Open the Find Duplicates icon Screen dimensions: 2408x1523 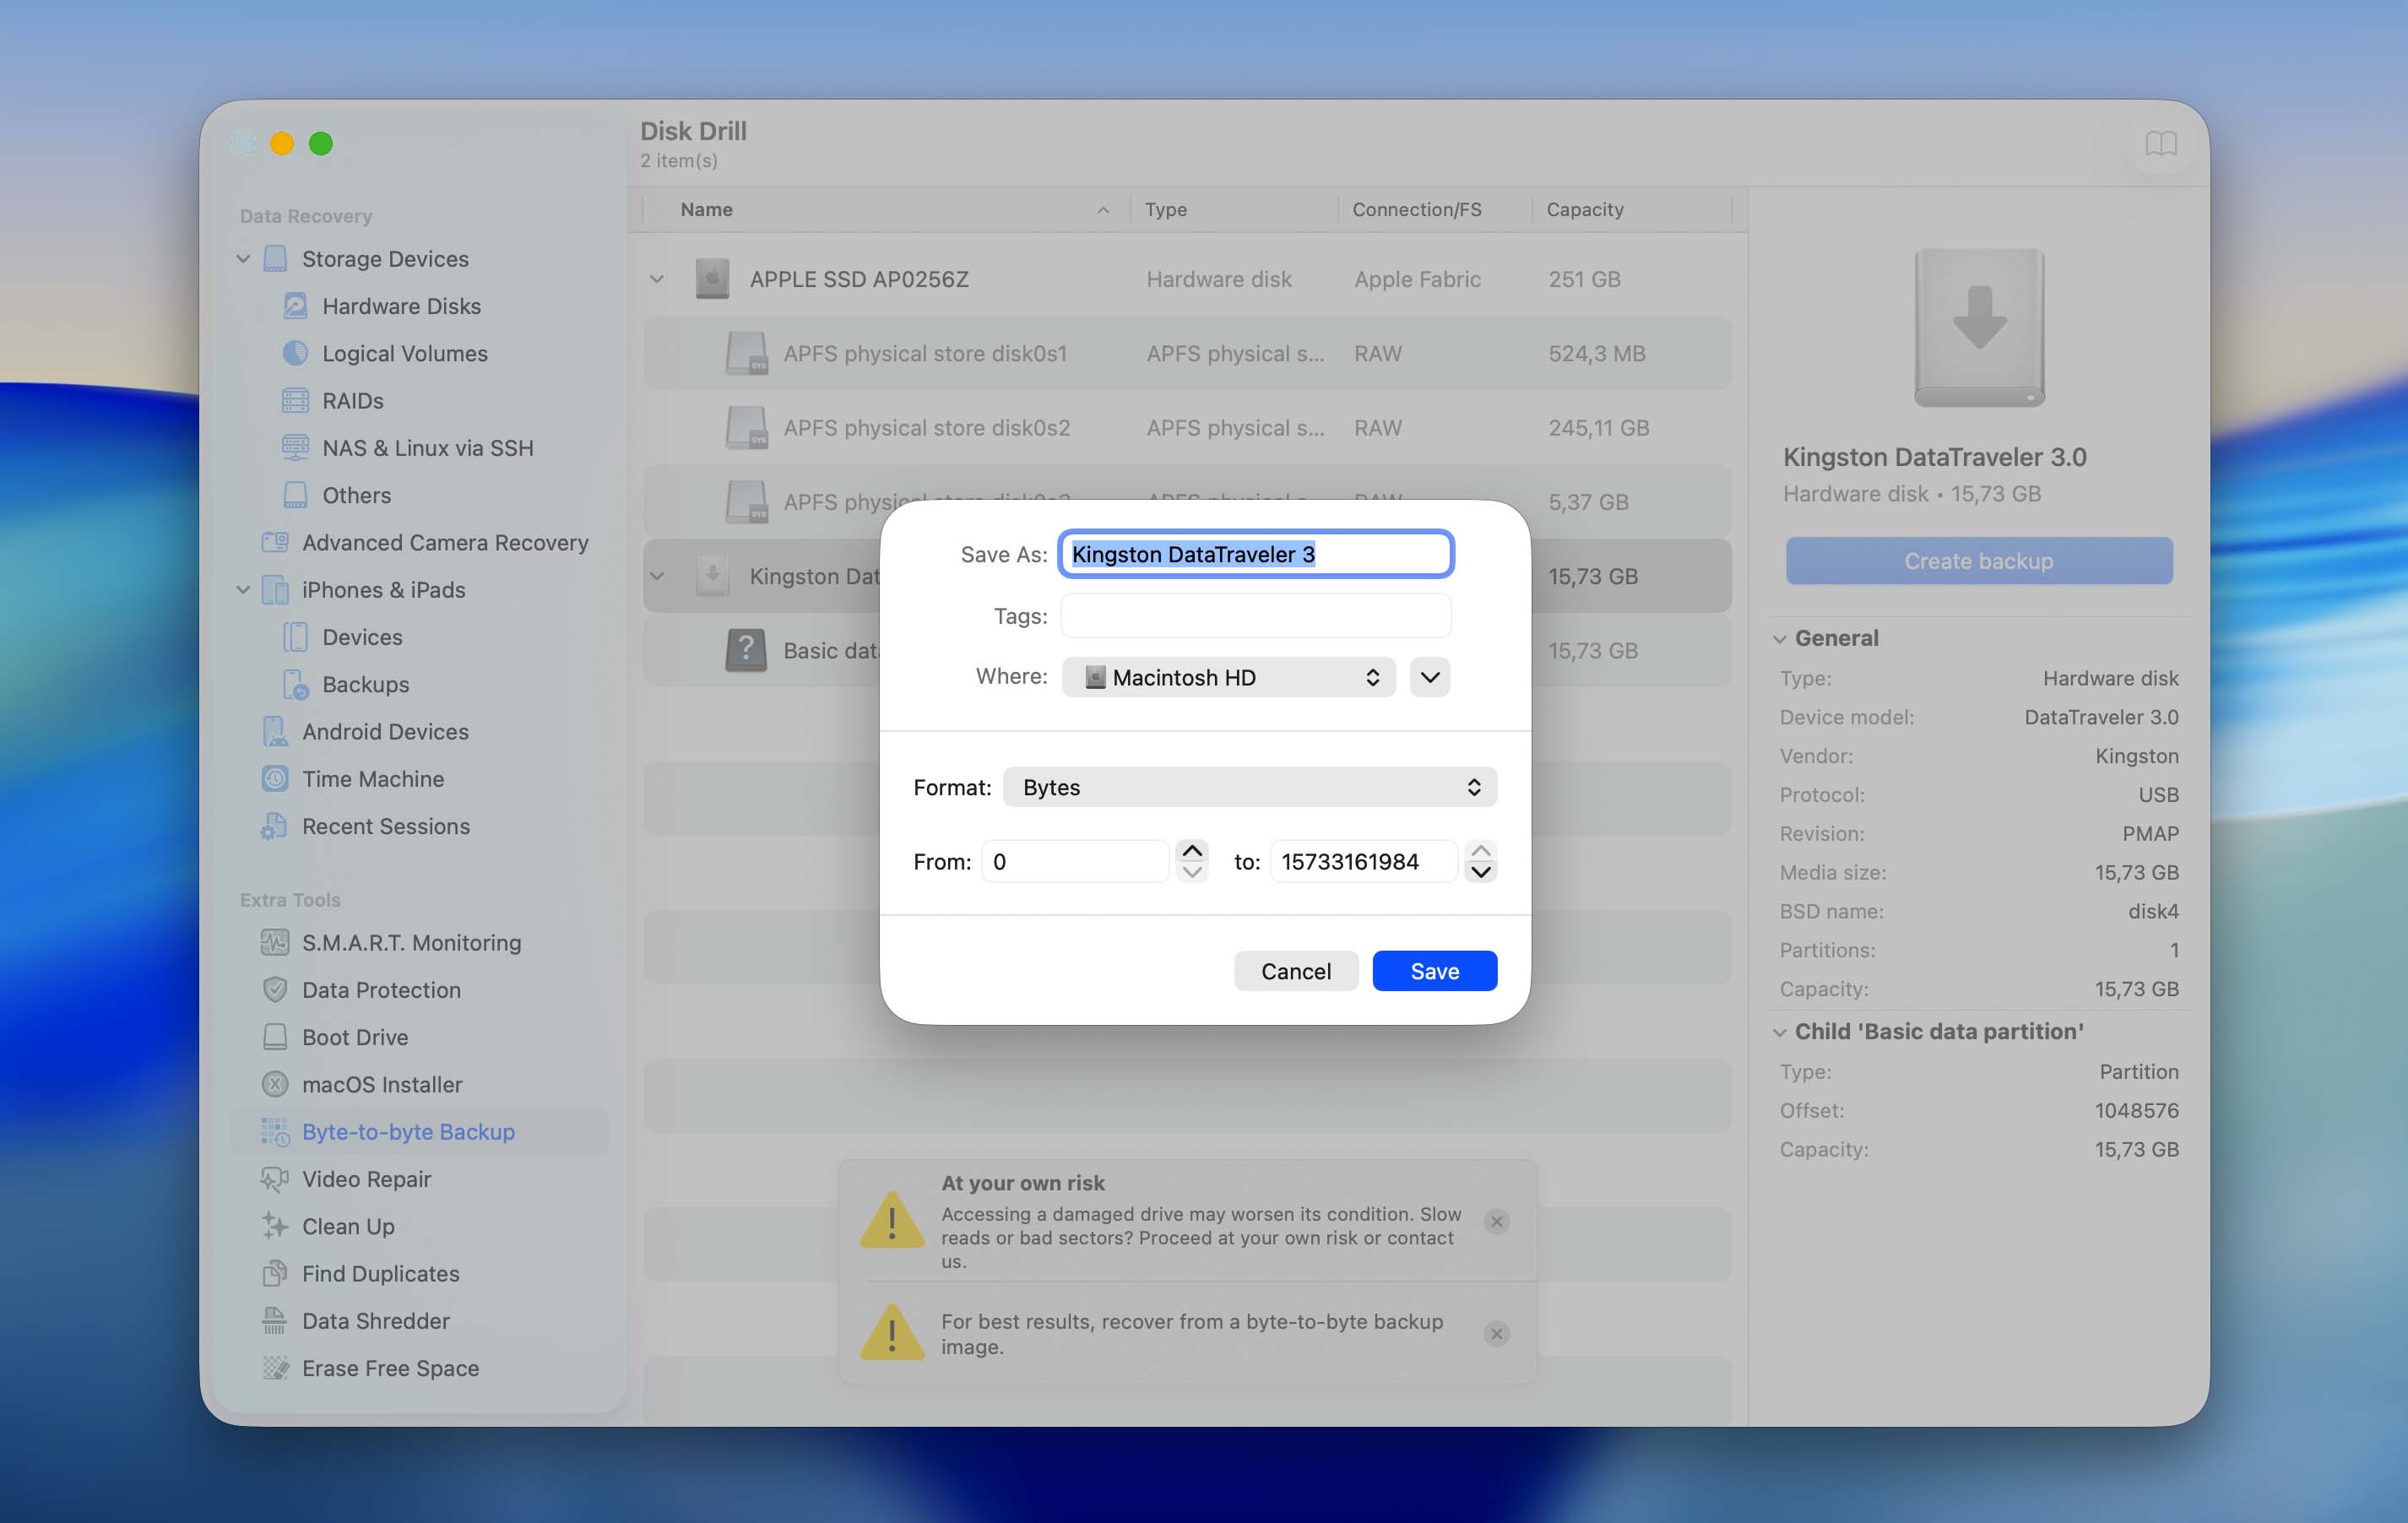275,1273
